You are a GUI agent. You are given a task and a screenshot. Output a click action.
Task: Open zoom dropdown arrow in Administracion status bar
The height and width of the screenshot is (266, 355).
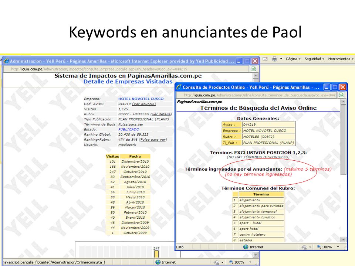click(250, 262)
